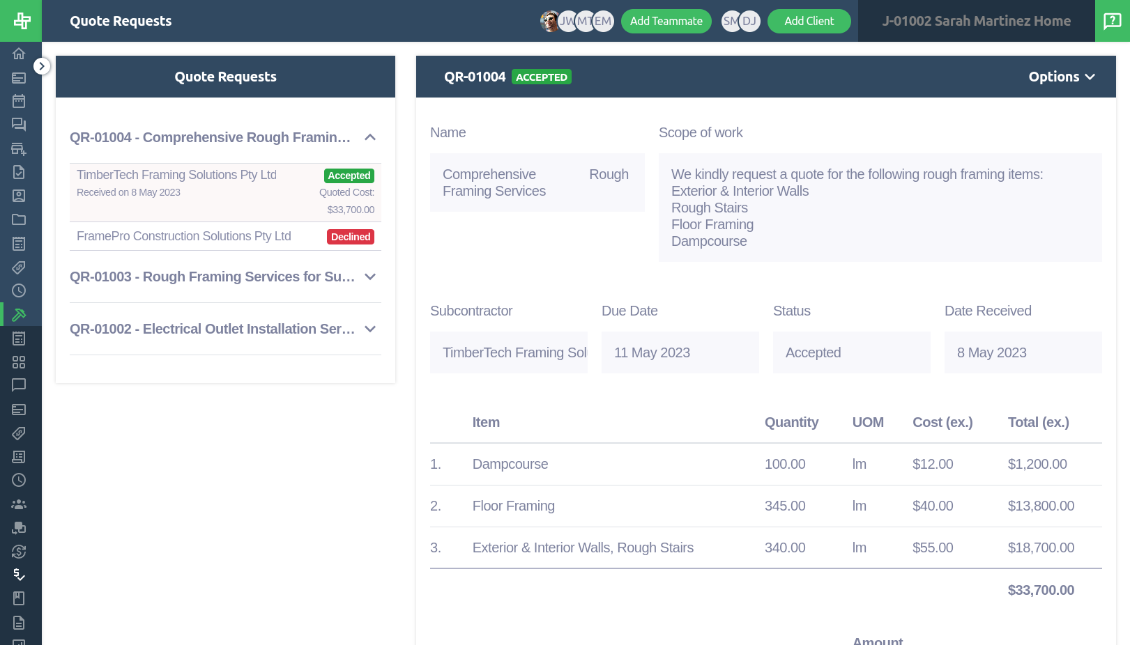Click the dollar refresh icon in sidebar
1130x645 pixels.
(x=19, y=552)
